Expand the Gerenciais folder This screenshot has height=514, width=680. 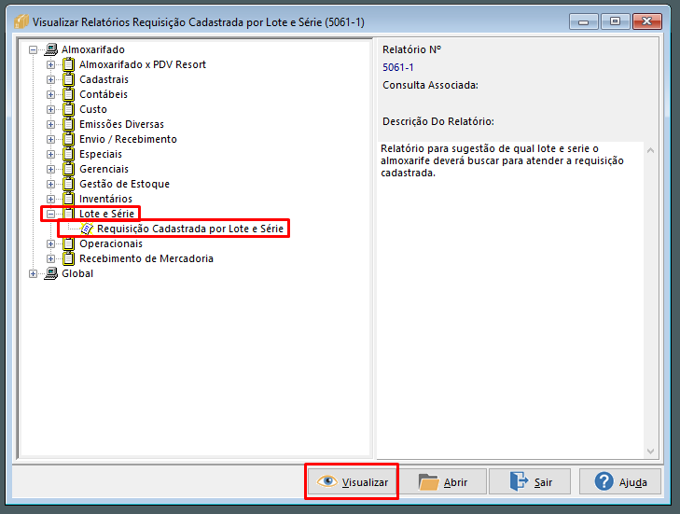pyautogui.click(x=50, y=169)
